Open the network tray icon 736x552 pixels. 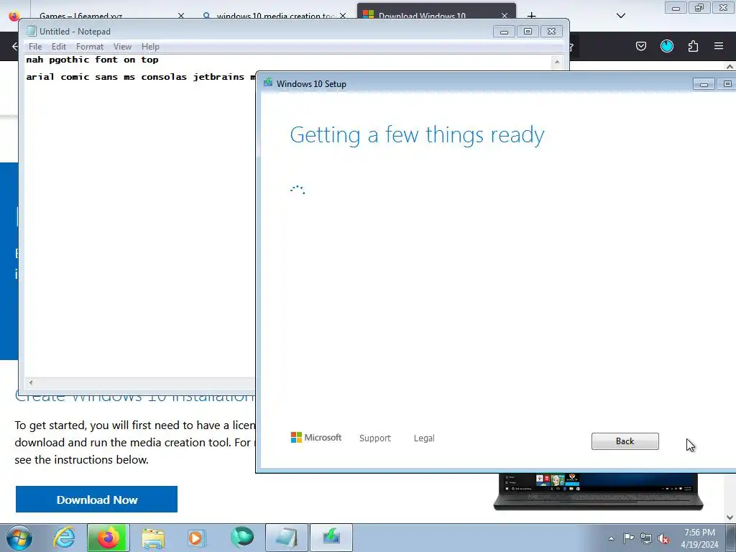pyautogui.click(x=646, y=538)
